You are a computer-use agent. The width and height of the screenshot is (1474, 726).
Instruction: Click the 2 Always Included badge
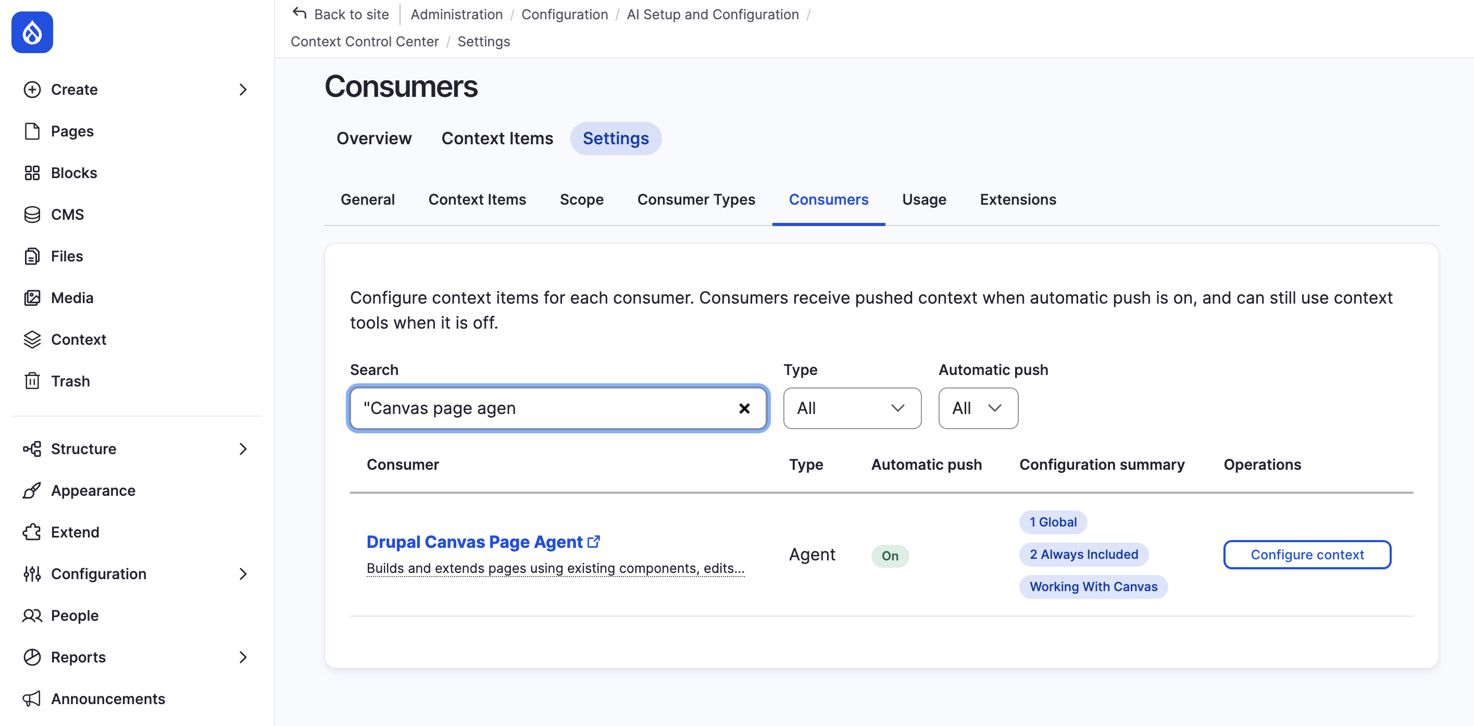tap(1084, 554)
